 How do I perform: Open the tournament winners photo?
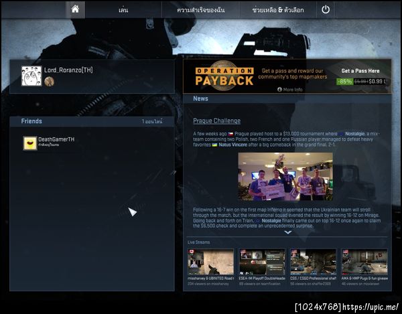[285, 177]
